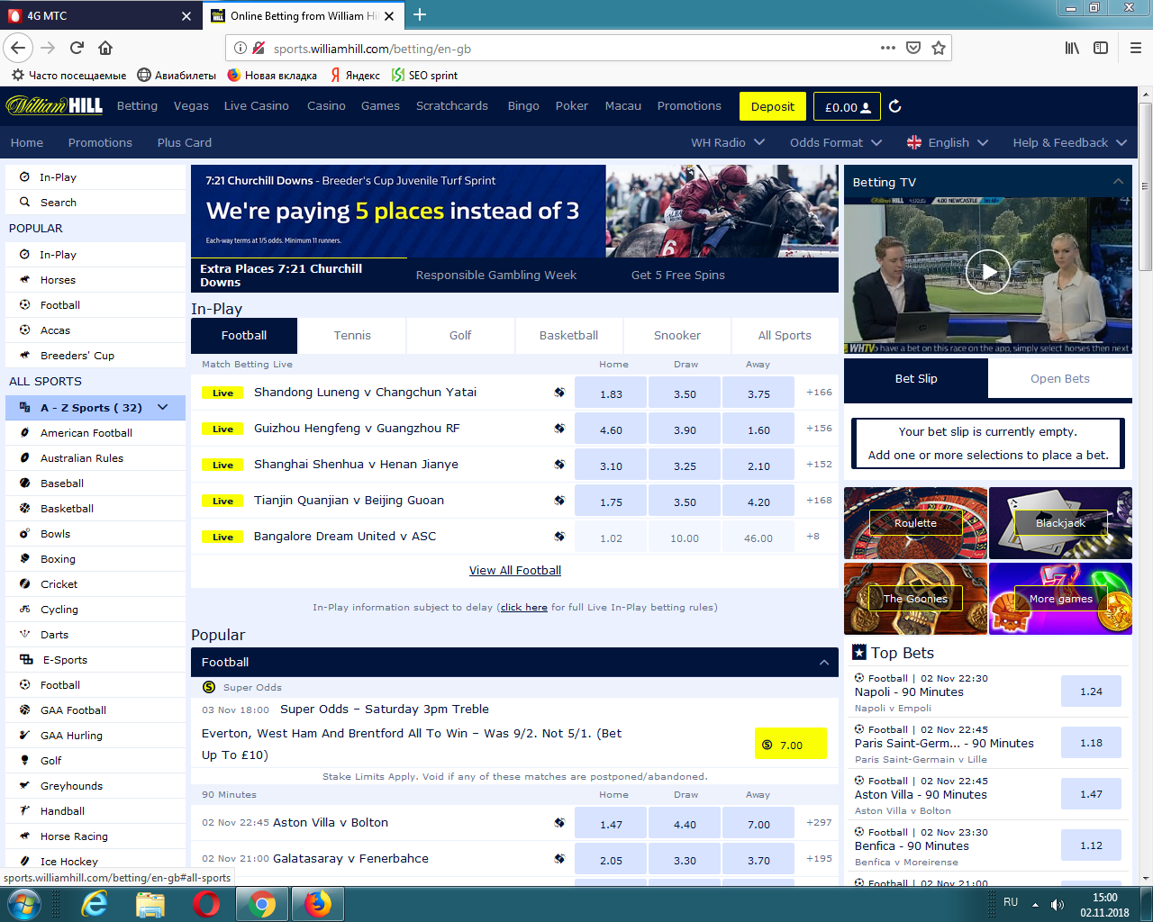Viewport: 1153px width, 922px height.
Task: Click the William Hill logo
Action: click(x=55, y=105)
